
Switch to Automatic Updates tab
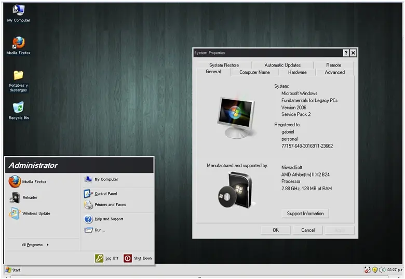pyautogui.click(x=282, y=65)
